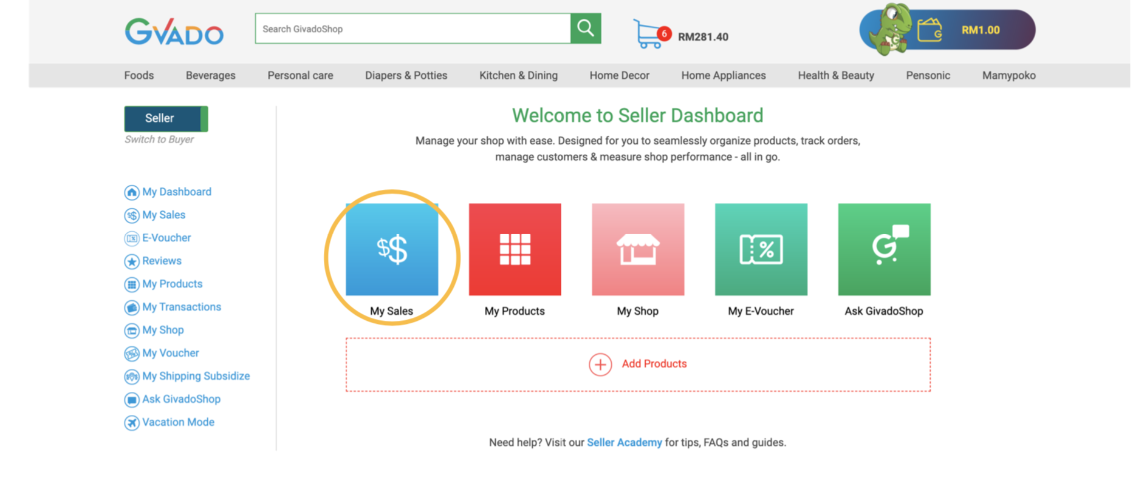The width and height of the screenshot is (1147, 501).
Task: Go to My Transactions in sidebar
Action: tap(181, 307)
